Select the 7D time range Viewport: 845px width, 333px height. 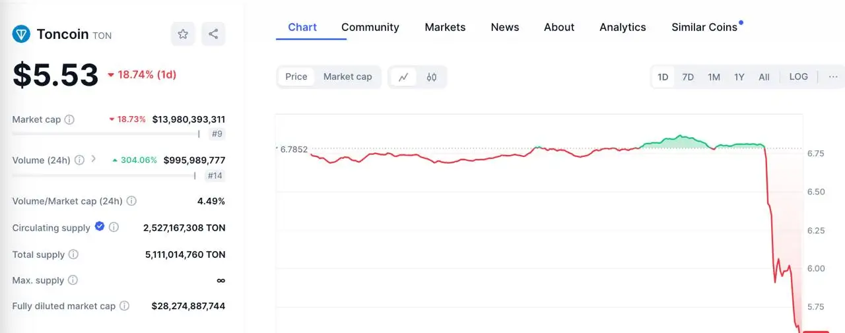[x=688, y=77]
